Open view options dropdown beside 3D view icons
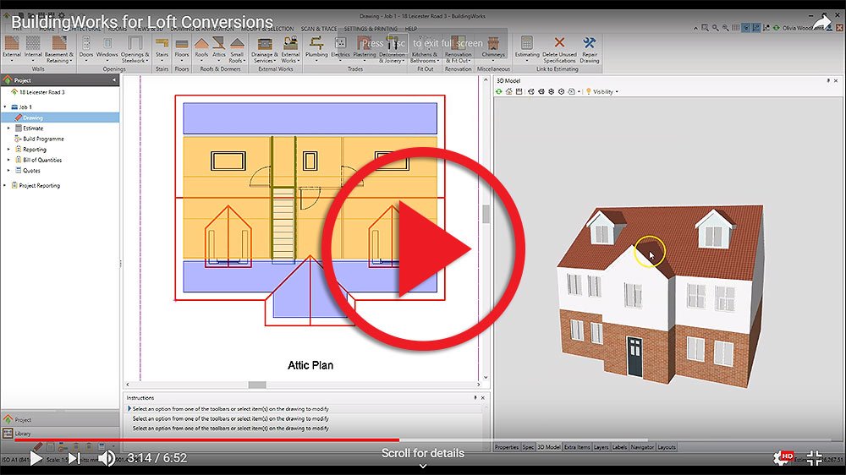 (579, 91)
